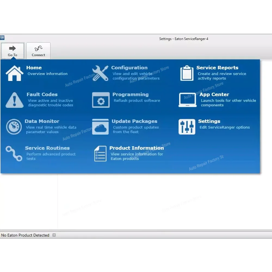Select the Service Routines linked nodes icon
272x272 pixels.
(x=14, y=153)
